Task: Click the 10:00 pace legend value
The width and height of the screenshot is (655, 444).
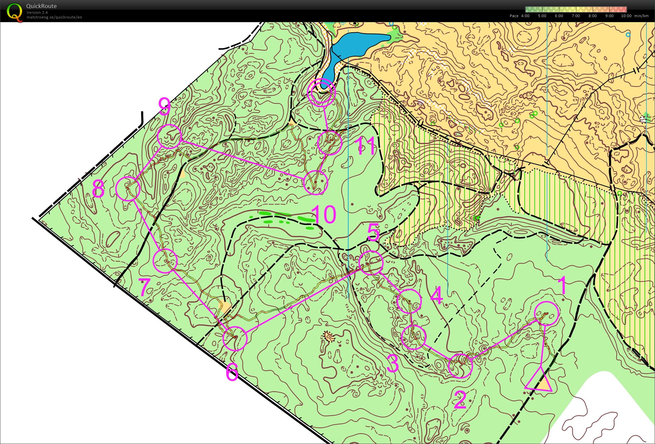Action: pyautogui.click(x=626, y=16)
